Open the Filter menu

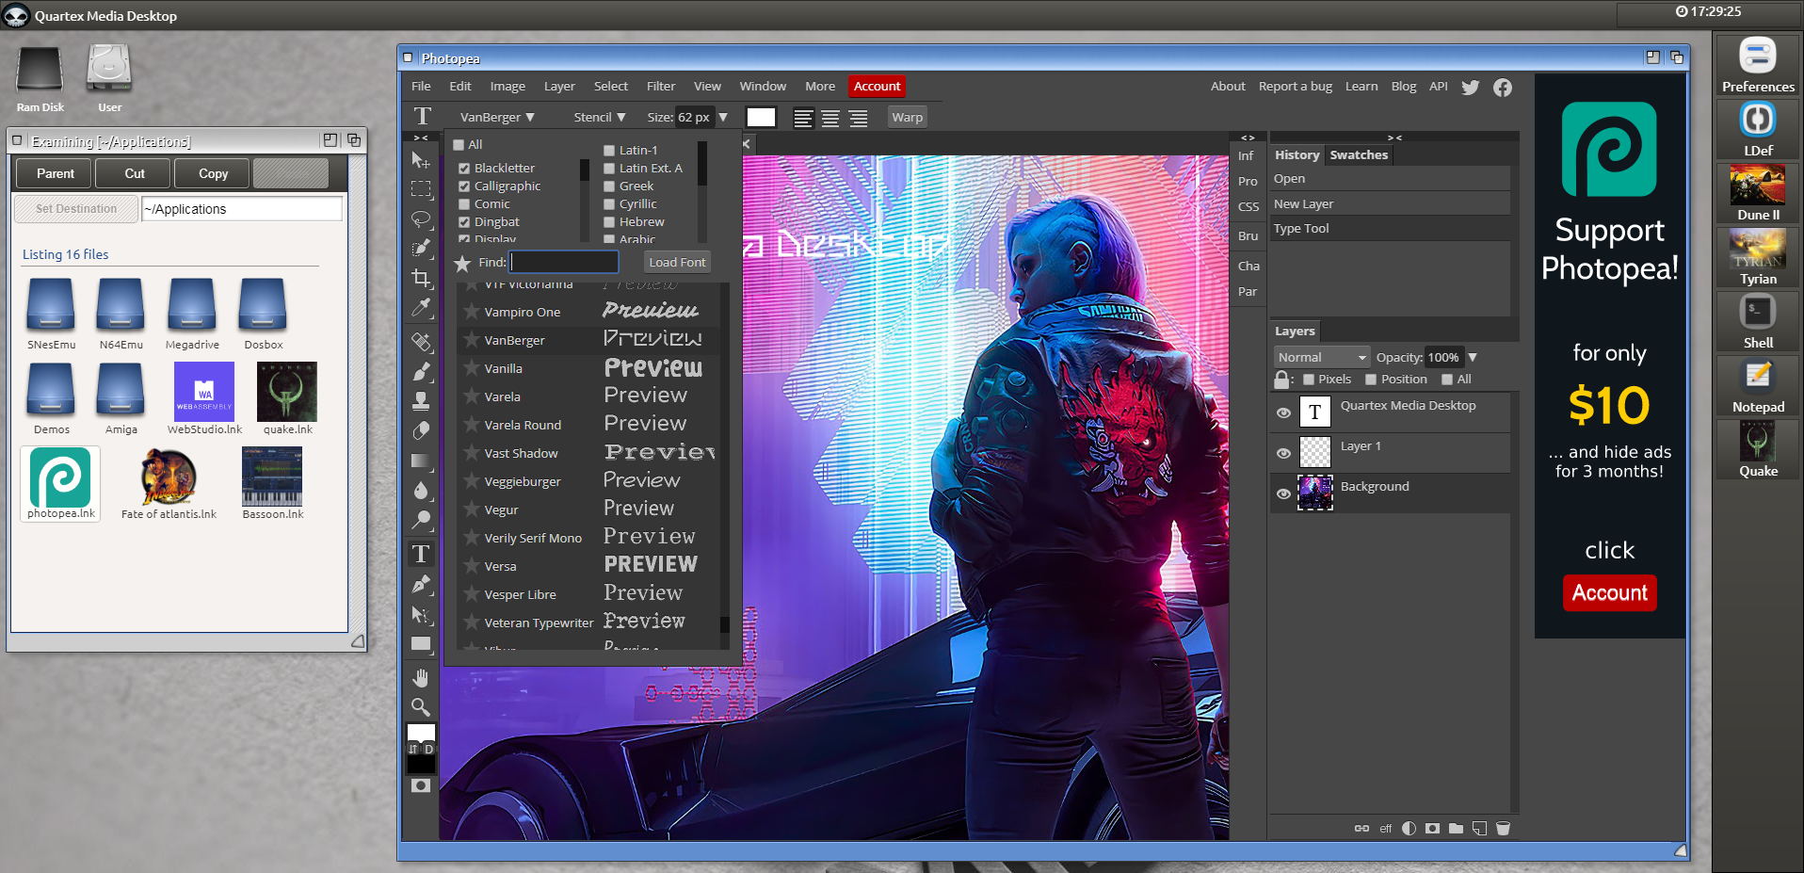[660, 86]
